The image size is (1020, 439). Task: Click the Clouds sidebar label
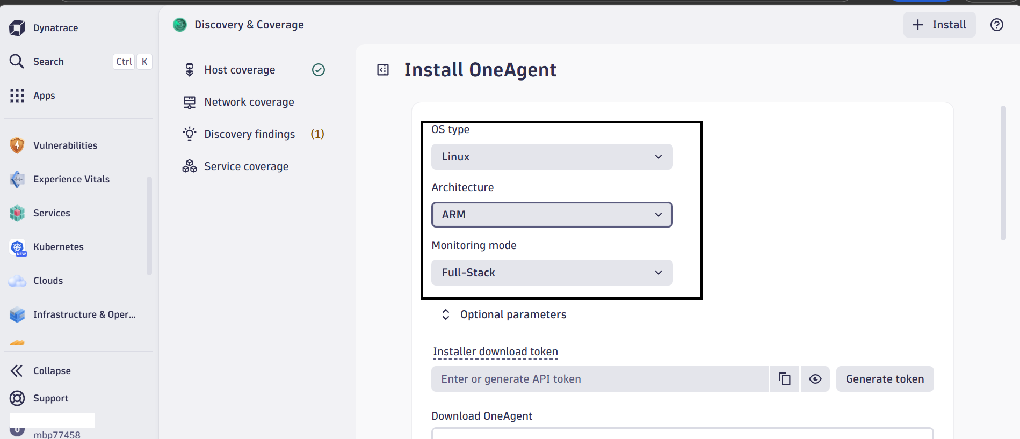click(x=48, y=281)
